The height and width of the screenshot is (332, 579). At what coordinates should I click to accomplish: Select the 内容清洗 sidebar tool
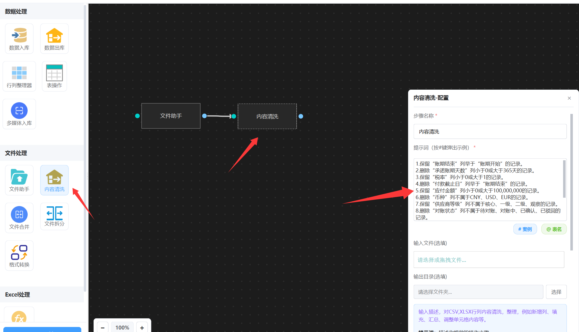[x=54, y=180]
